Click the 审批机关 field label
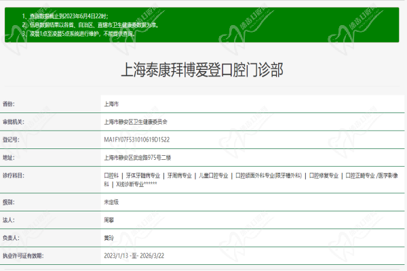 click(x=14, y=122)
